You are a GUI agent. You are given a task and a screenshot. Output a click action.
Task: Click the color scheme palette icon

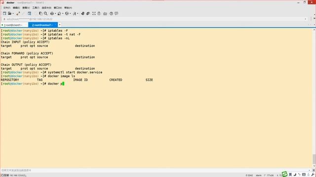click(x=59, y=13)
